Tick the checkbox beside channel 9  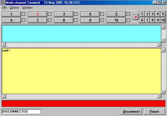click(102, 20)
